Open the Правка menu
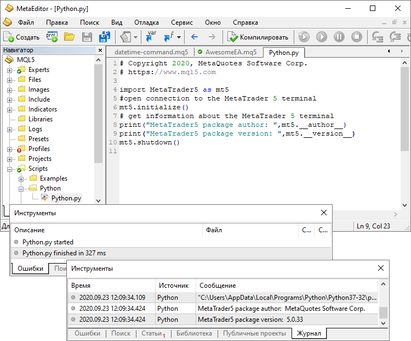This screenshot has width=411, height=341. (x=57, y=23)
